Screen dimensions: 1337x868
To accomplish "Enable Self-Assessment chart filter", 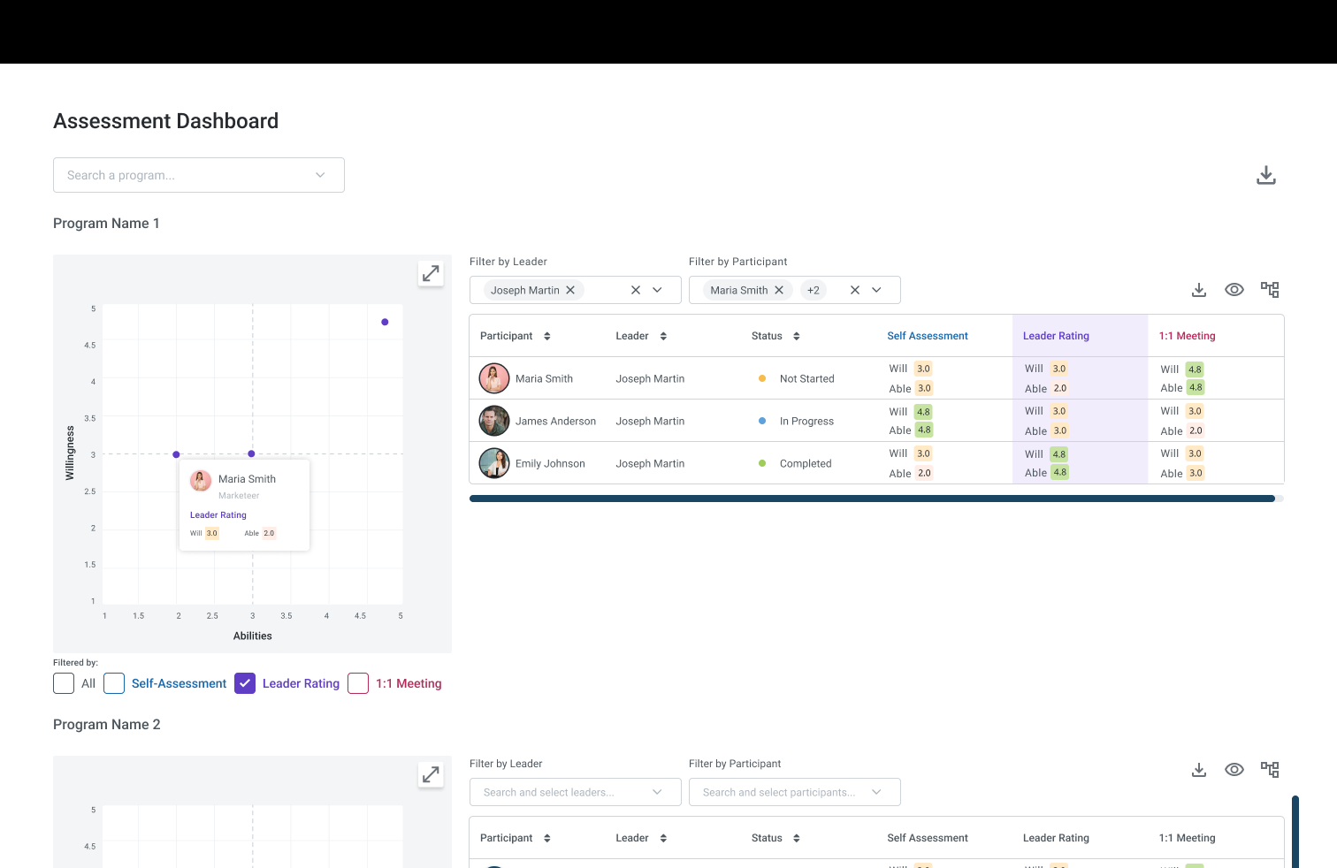I will 114,683.
